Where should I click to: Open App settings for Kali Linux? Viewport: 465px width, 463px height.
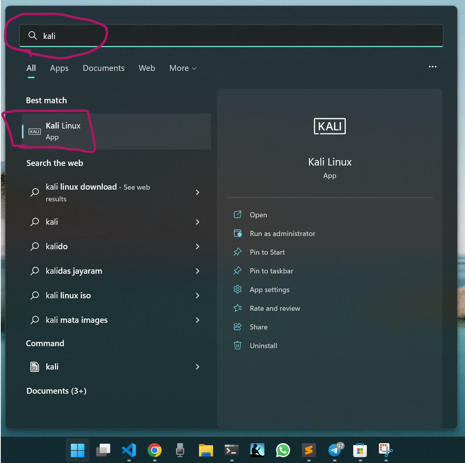(269, 289)
